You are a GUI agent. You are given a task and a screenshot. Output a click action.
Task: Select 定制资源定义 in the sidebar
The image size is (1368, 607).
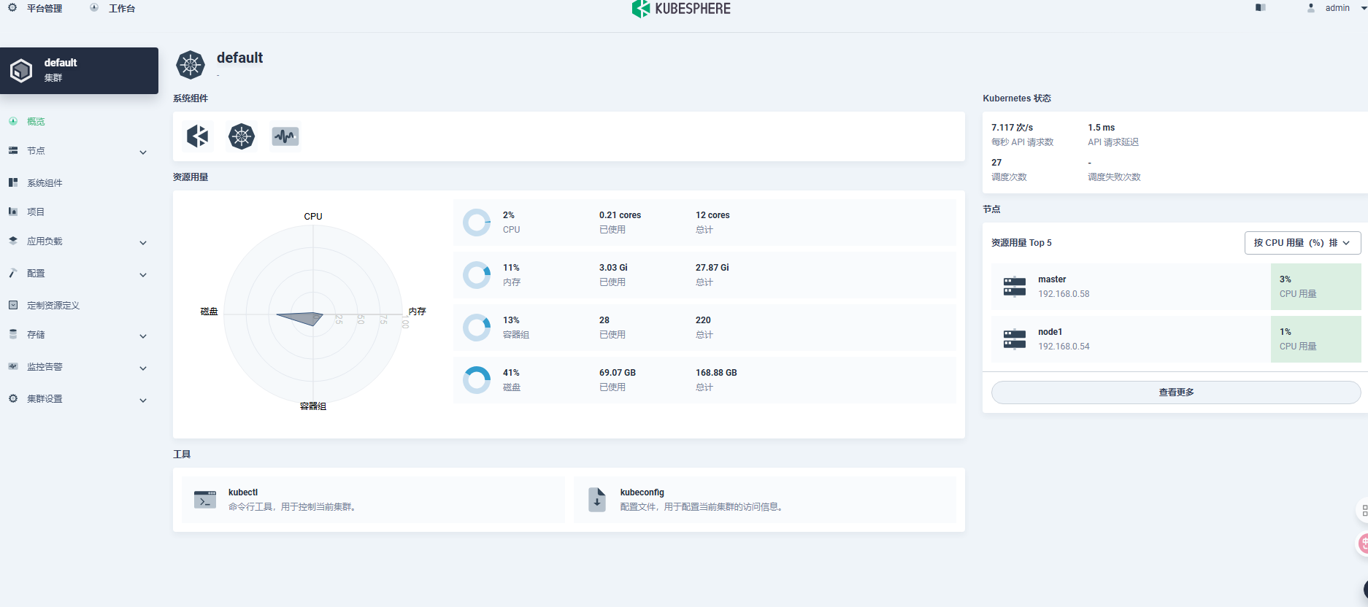click(x=53, y=305)
